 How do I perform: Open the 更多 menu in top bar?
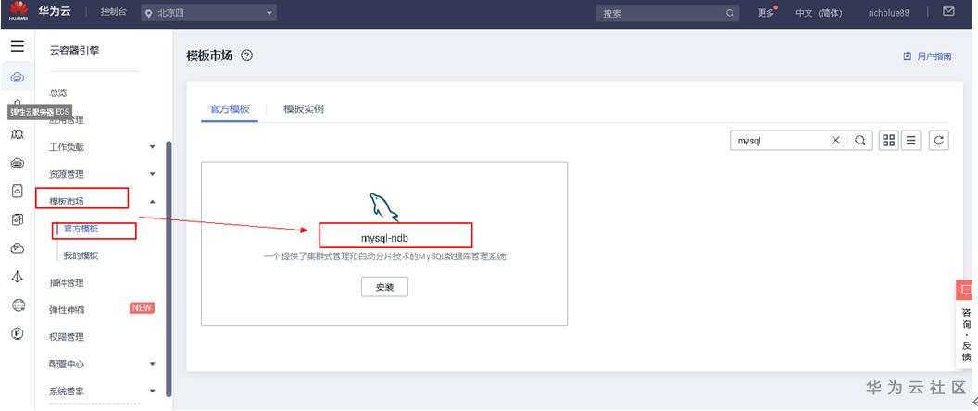click(766, 12)
